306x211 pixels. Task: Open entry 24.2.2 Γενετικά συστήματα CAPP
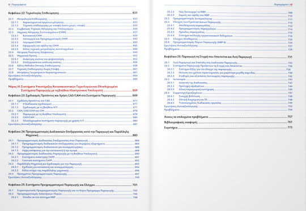(75, 161)
